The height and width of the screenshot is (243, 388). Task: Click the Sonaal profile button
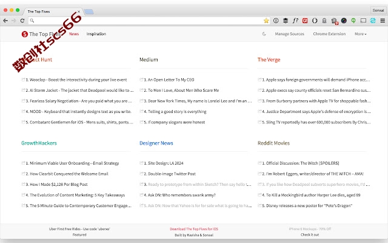click(378, 10)
